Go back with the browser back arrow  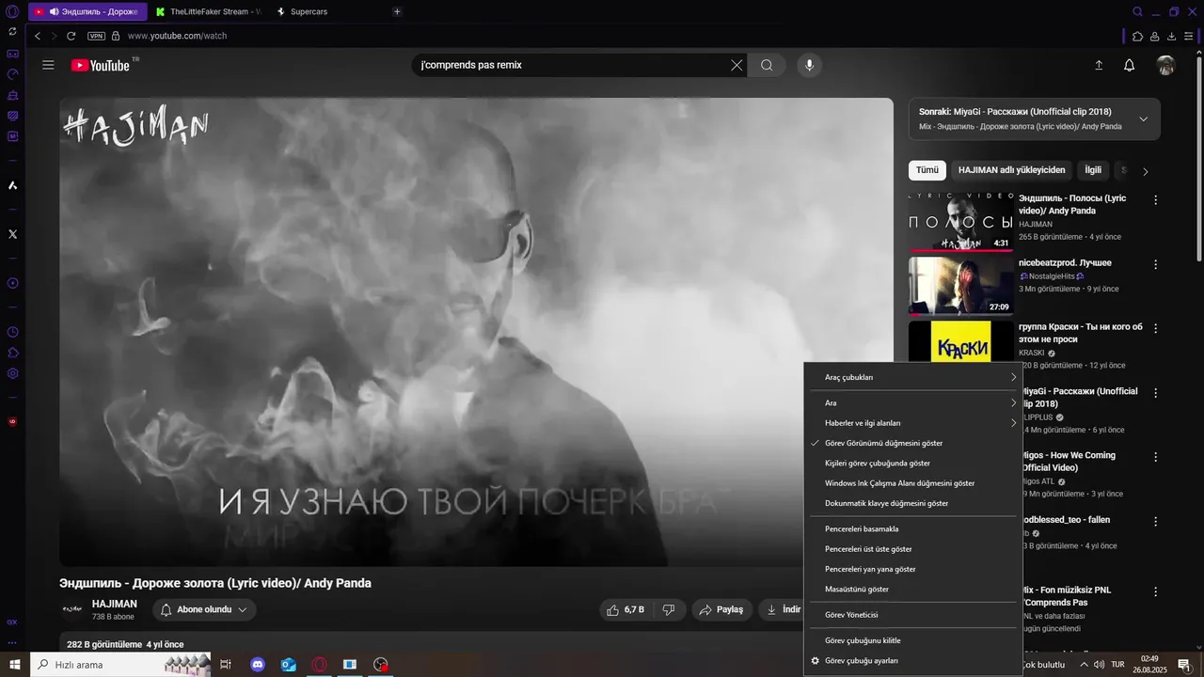[x=38, y=36]
